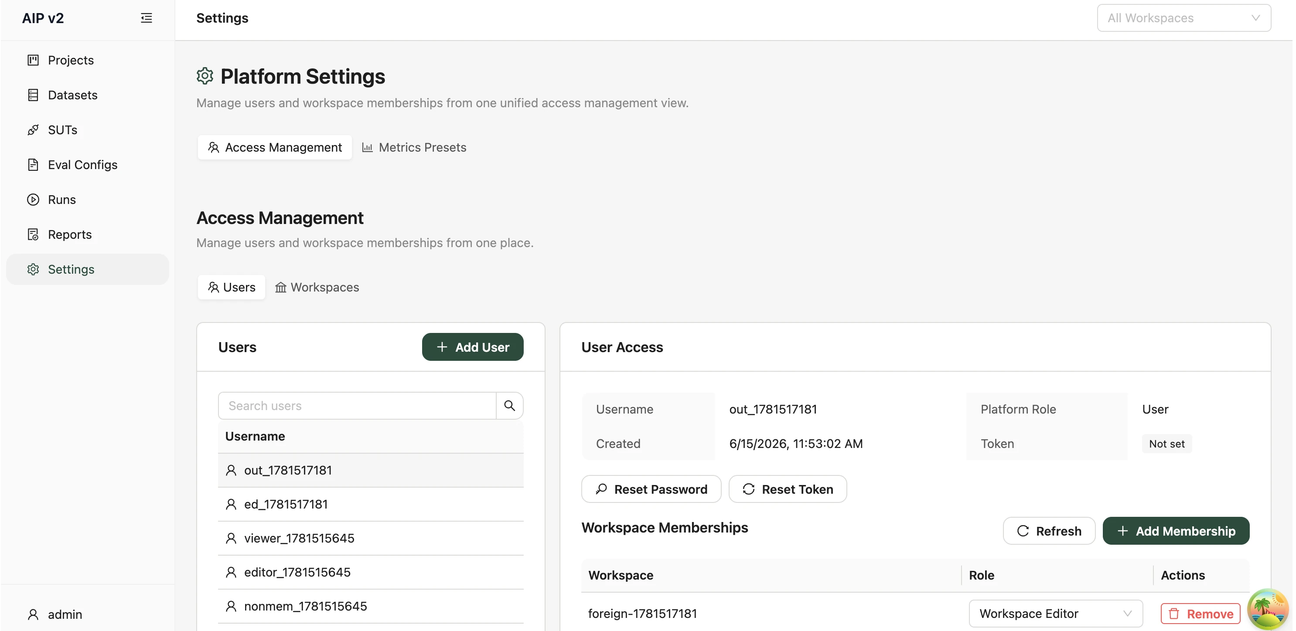The image size is (1296, 631).
Task: Select user editor_1781515645
Action: [x=371, y=572]
